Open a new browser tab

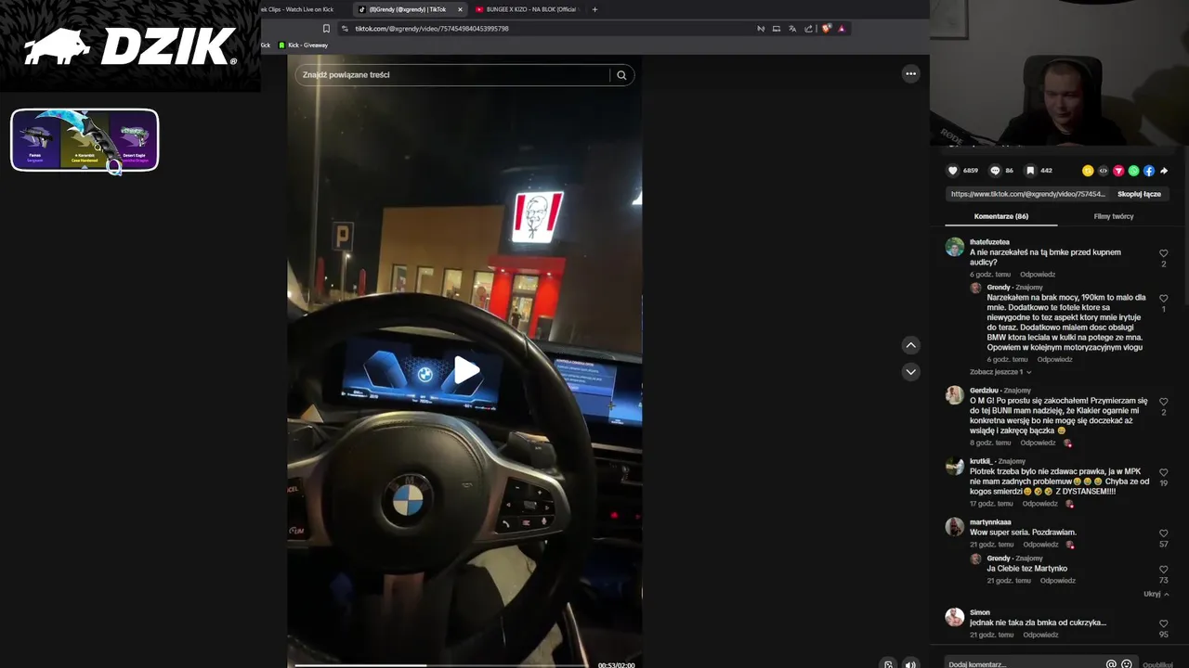[594, 9]
